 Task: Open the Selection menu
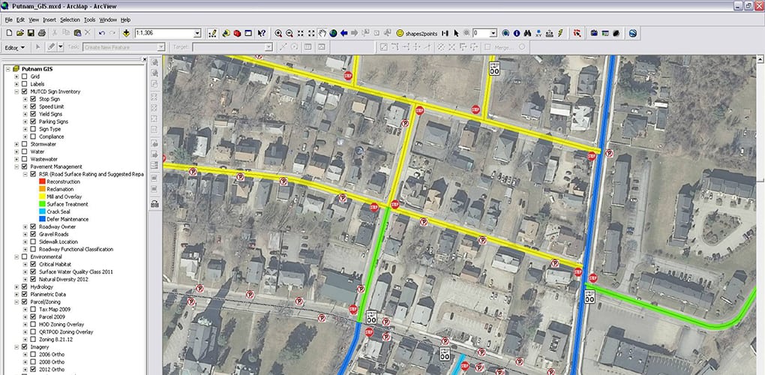[x=70, y=20]
